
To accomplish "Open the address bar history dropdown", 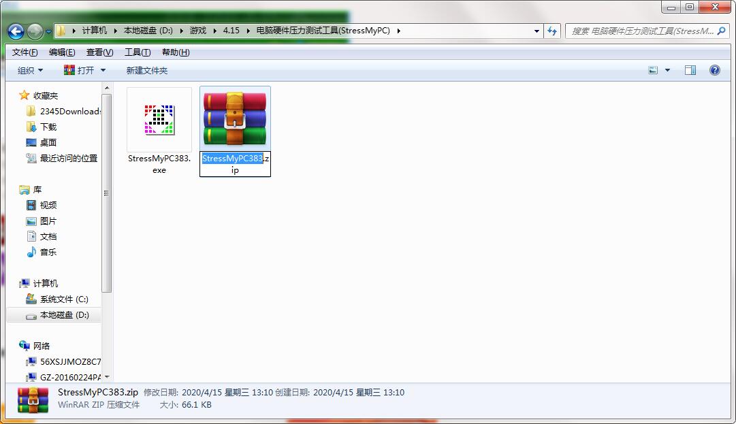I will pyautogui.click(x=537, y=31).
